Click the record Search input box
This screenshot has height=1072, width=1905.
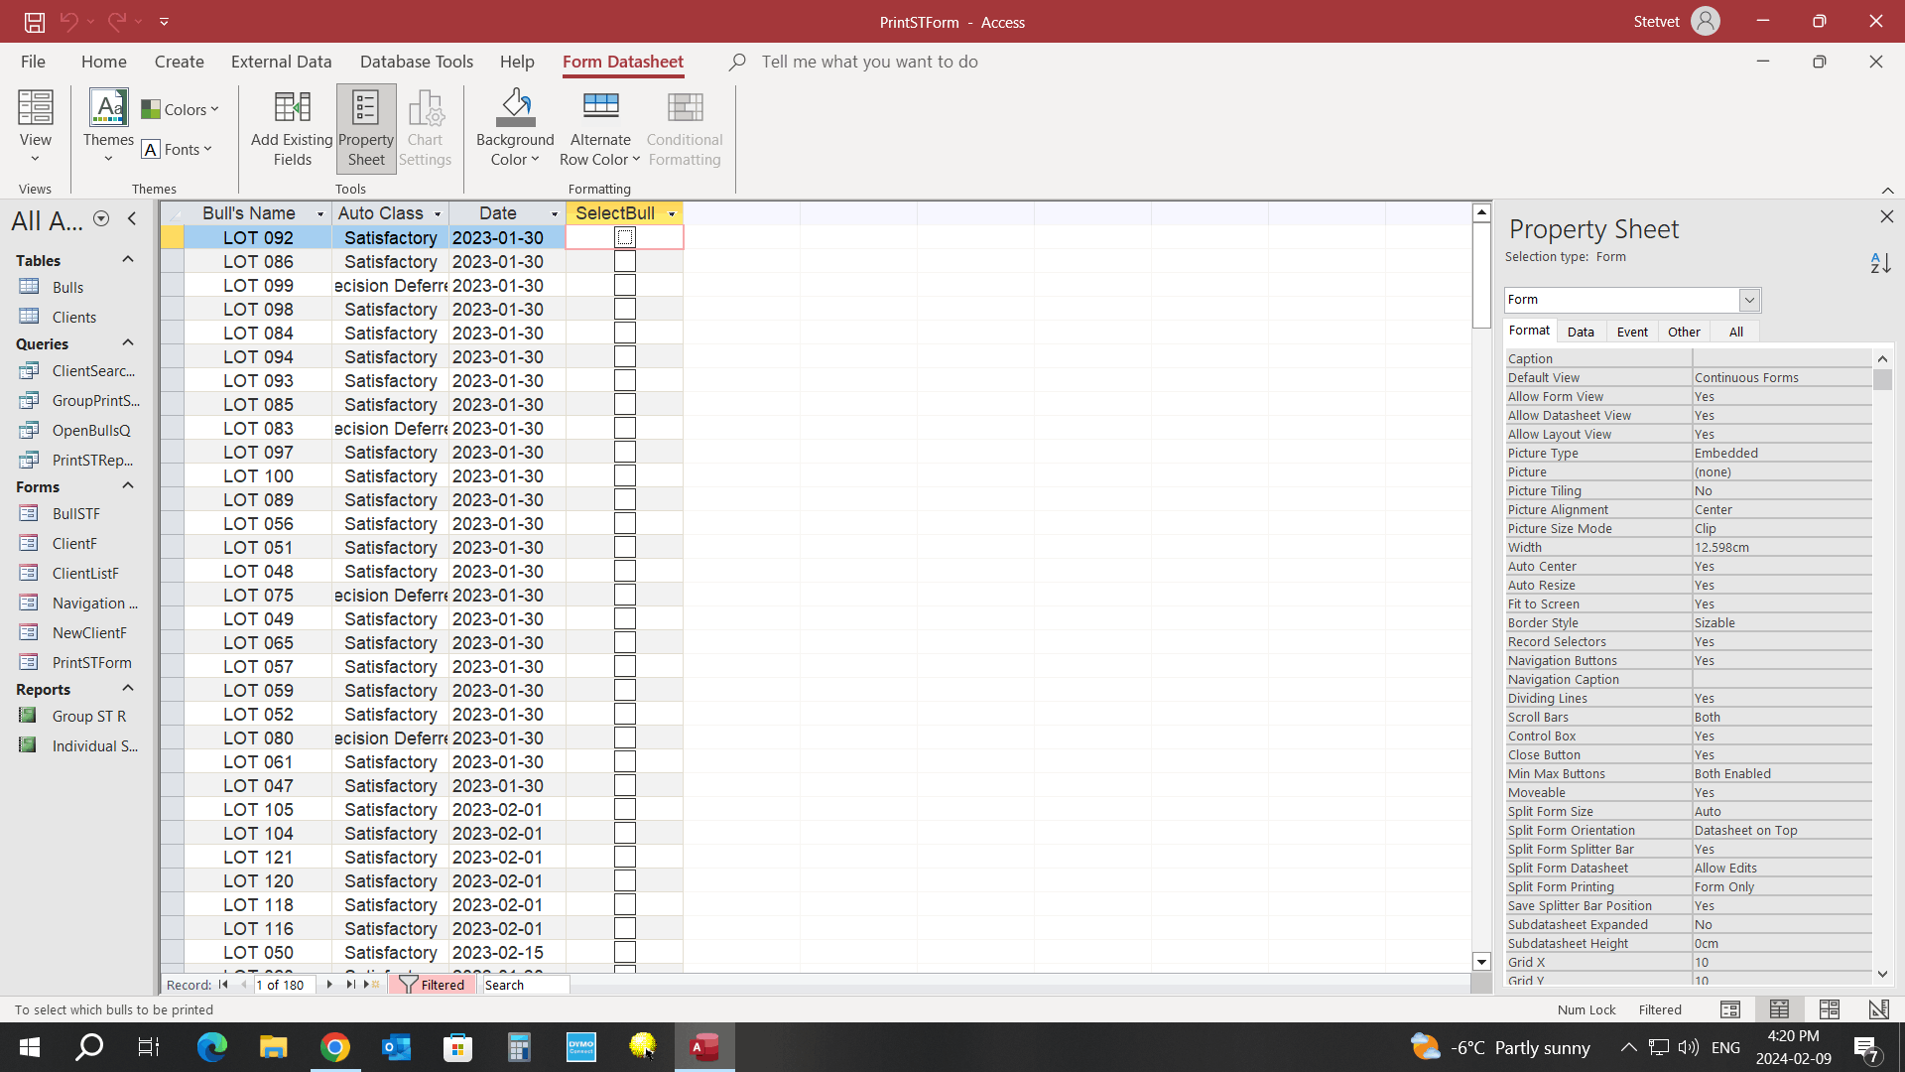(x=525, y=985)
